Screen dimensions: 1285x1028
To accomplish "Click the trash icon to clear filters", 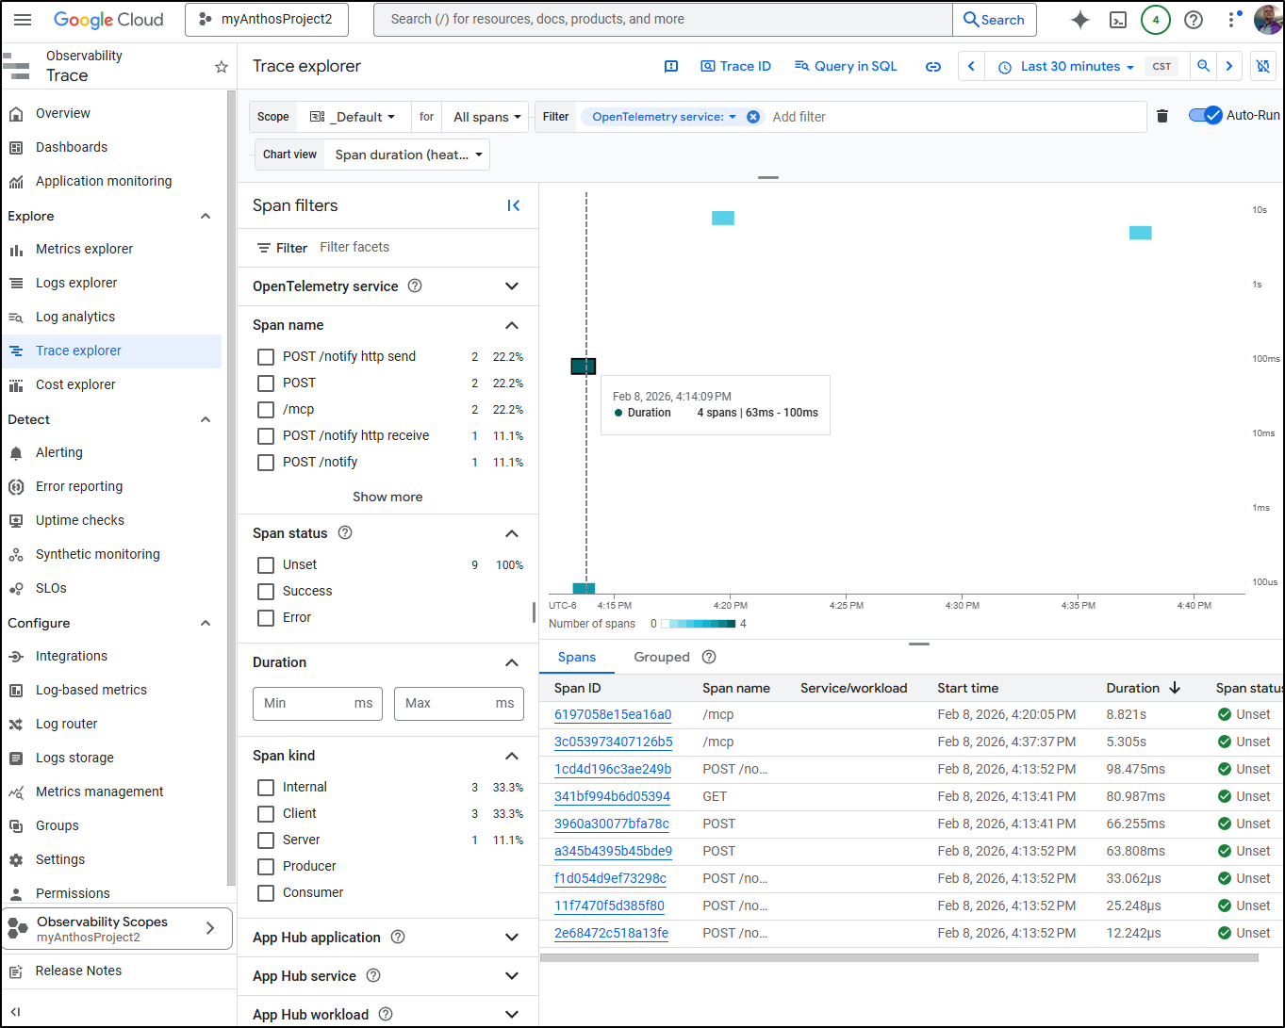I will [x=1162, y=116].
